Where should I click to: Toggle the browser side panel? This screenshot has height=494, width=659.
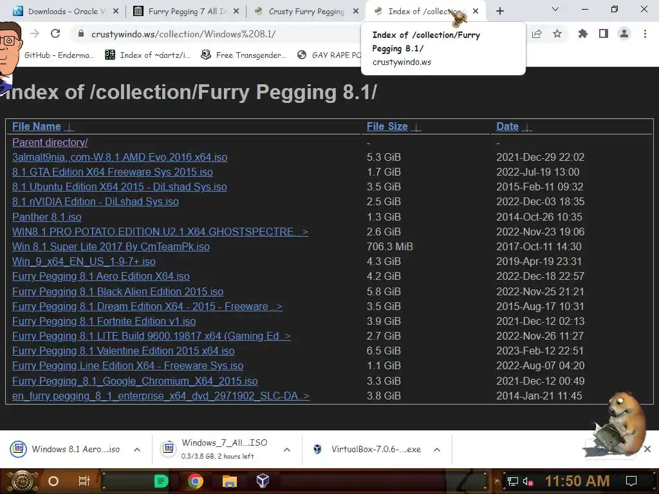click(604, 33)
